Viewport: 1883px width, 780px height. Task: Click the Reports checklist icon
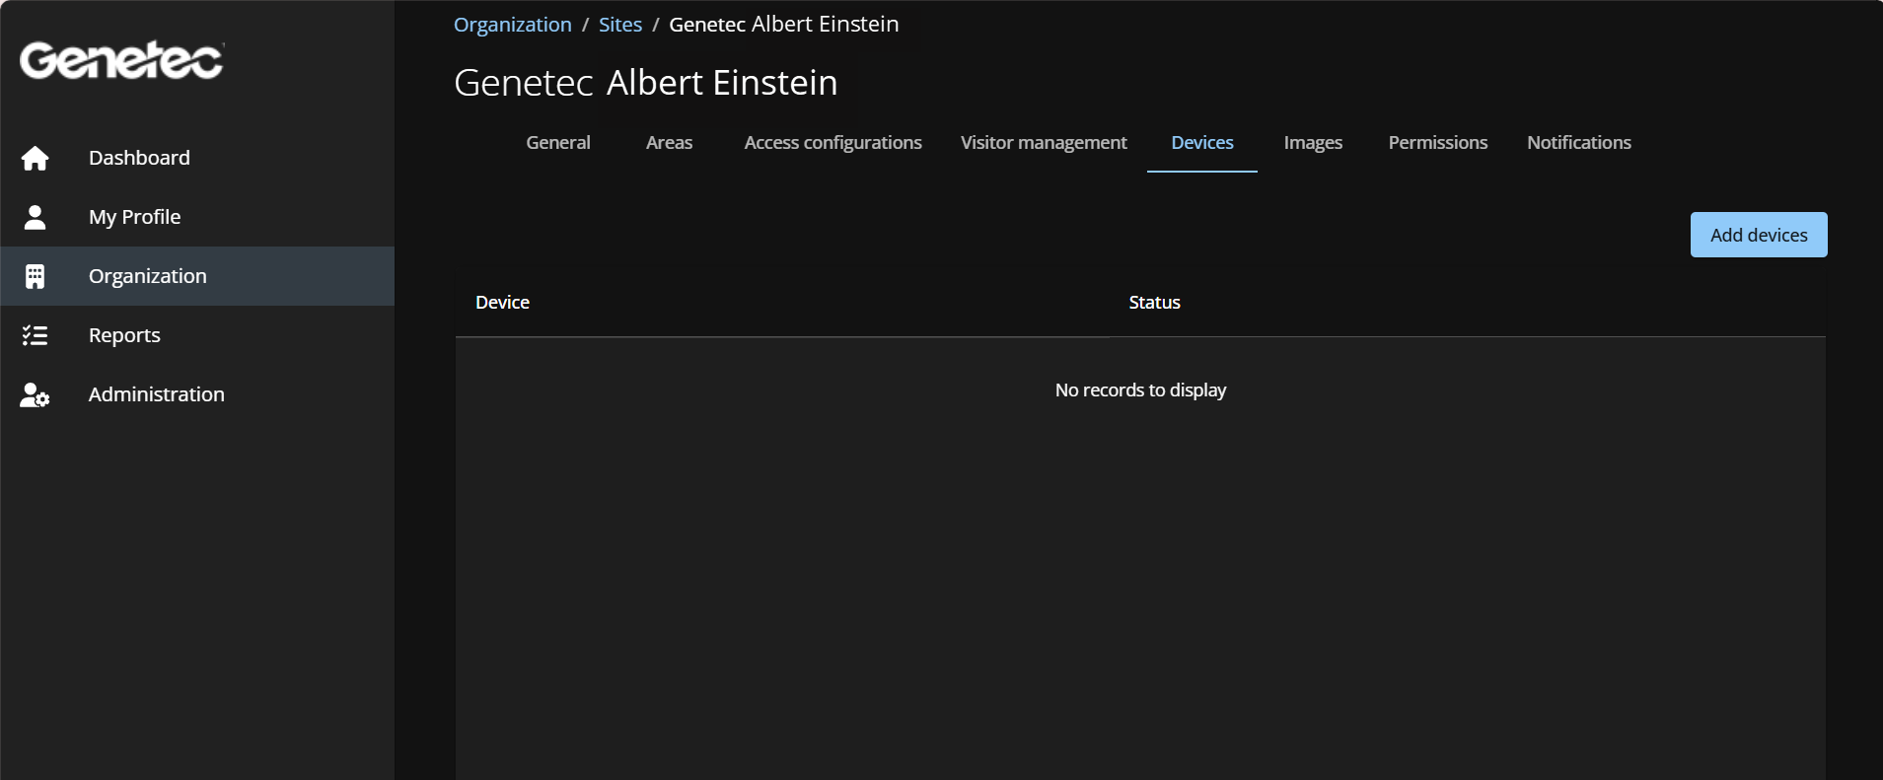point(35,335)
